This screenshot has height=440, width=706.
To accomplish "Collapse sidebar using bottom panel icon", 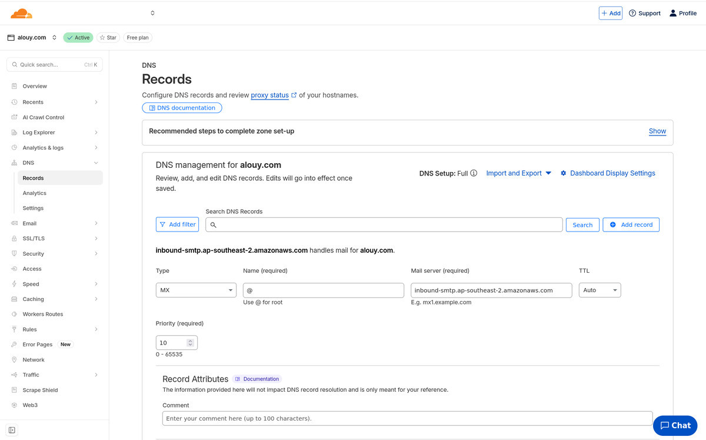I will click(x=12, y=430).
